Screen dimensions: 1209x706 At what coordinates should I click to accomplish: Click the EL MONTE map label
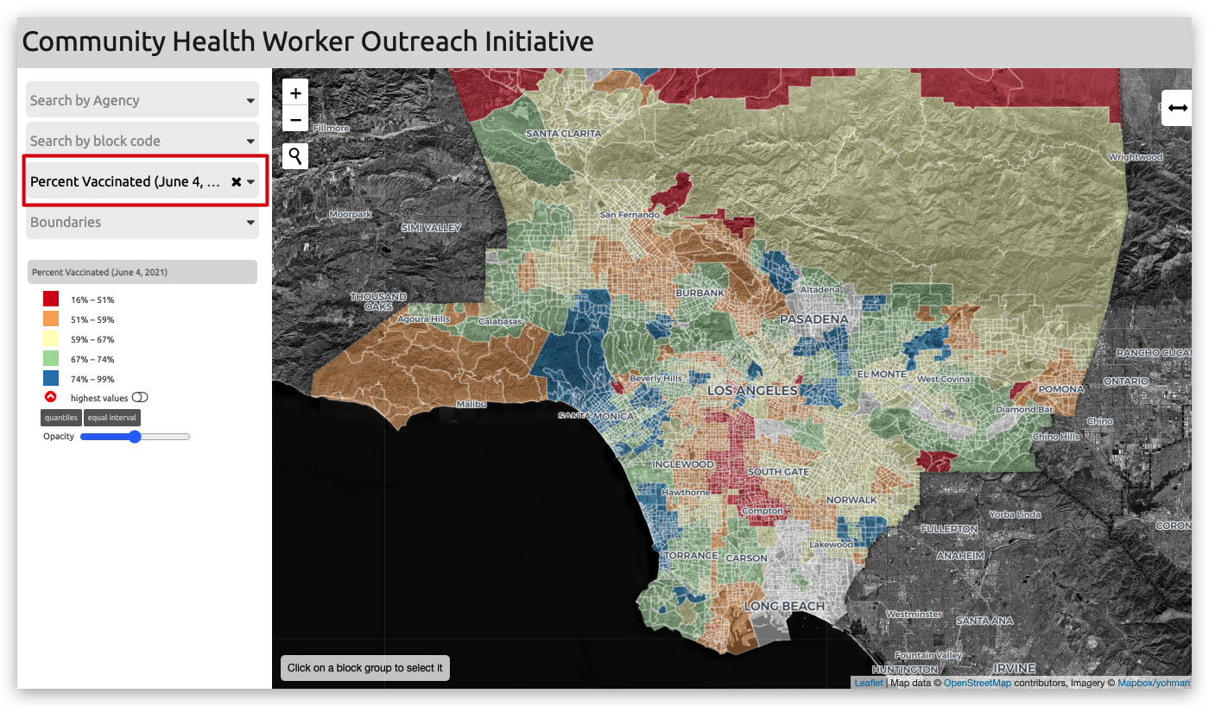[x=882, y=375]
